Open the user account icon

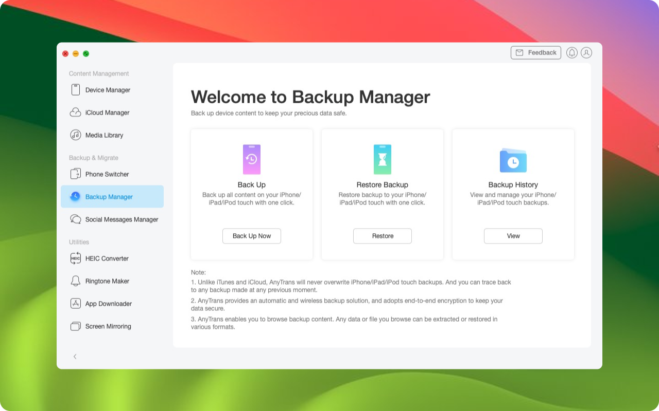[586, 52]
